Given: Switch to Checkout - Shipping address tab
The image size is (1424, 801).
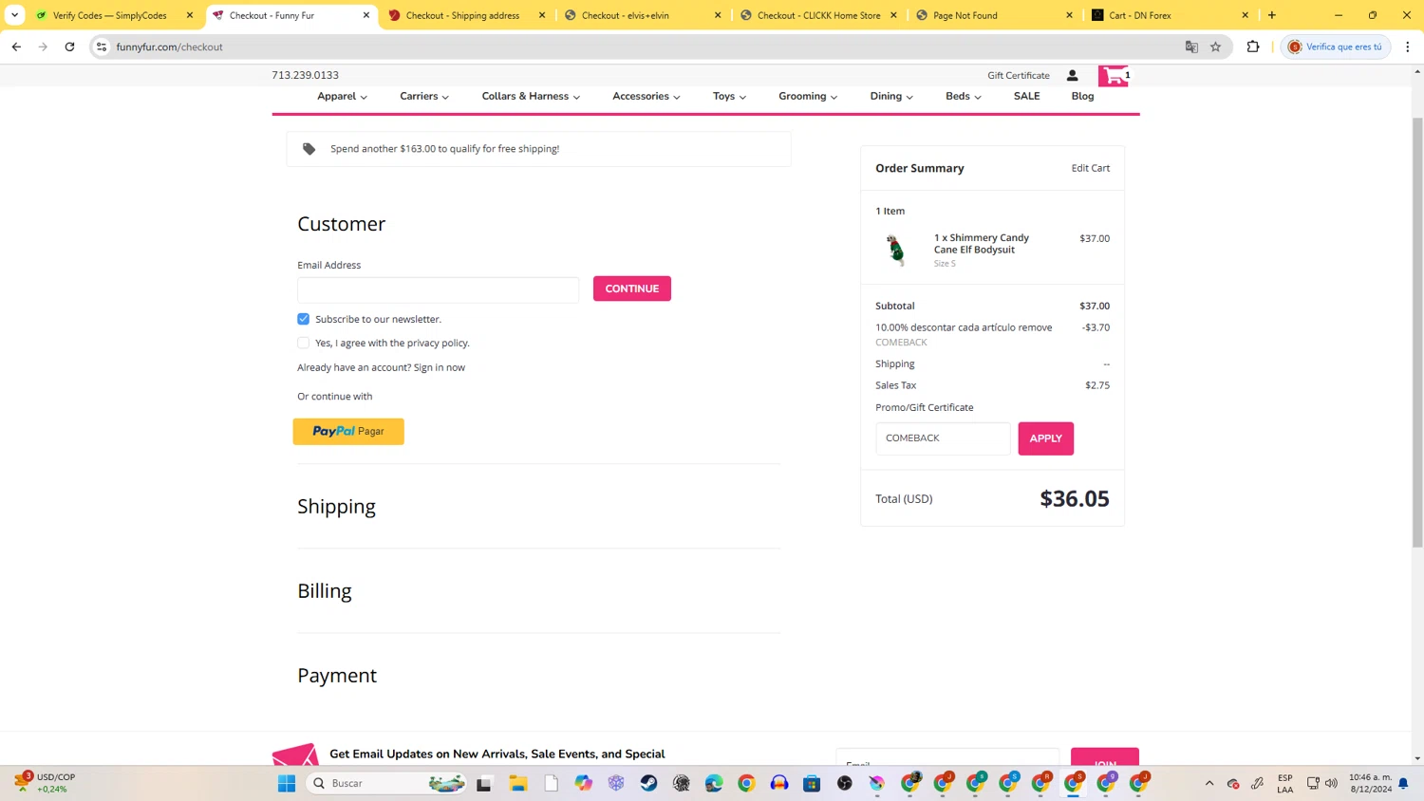Looking at the screenshot, I should pyautogui.click(x=462, y=15).
